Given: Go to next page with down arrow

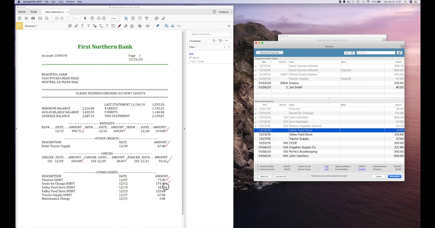Looking at the screenshot, I should point(62,18).
